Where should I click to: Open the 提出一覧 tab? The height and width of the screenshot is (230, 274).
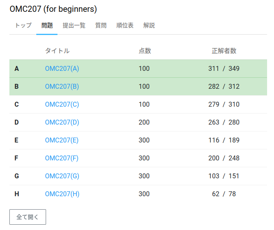[74, 26]
